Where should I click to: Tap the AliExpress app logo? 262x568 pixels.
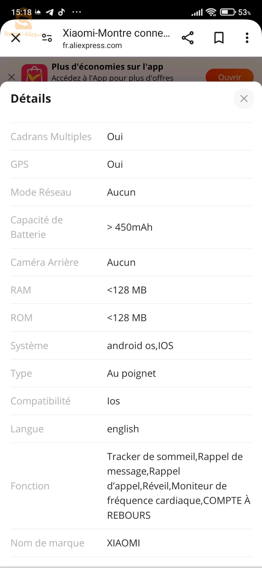point(34,73)
